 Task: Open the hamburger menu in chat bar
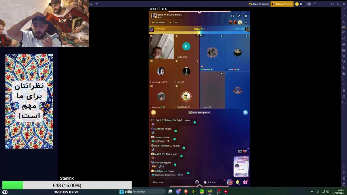point(222,182)
